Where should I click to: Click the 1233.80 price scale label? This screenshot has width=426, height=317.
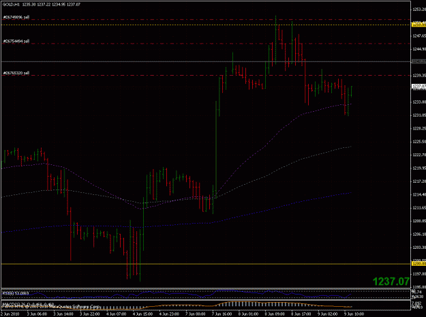coord(419,102)
